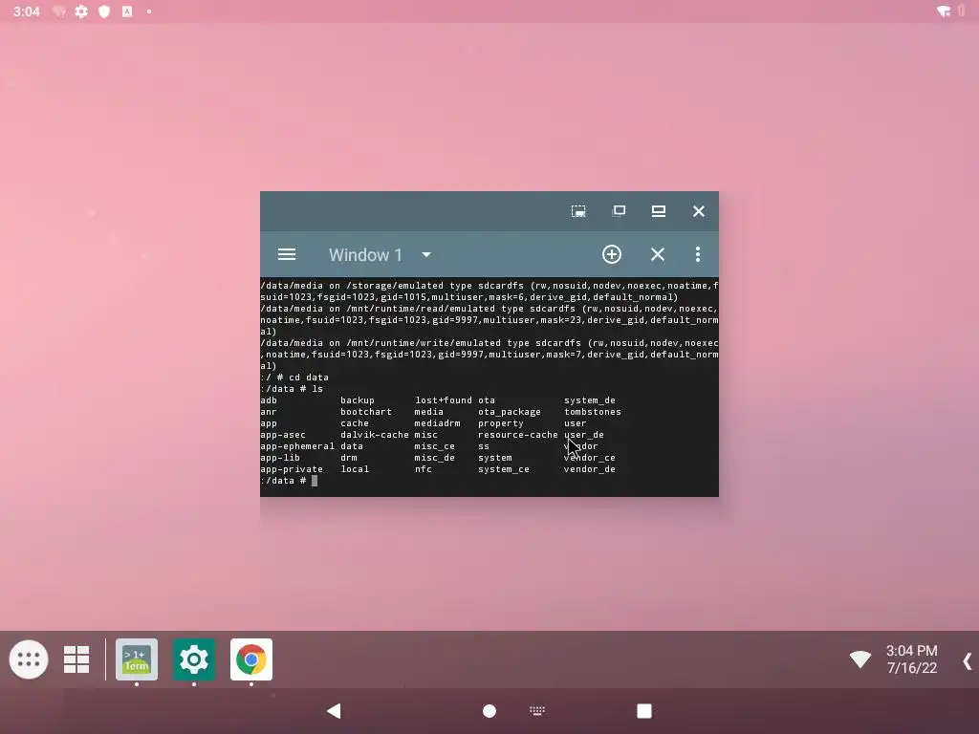Tap the recents square navigation button
Viewport: 979px width, 734px height.
coord(644,711)
